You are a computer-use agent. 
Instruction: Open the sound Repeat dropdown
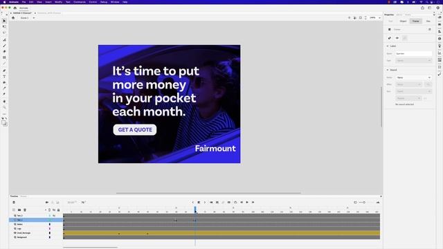[x=408, y=98]
